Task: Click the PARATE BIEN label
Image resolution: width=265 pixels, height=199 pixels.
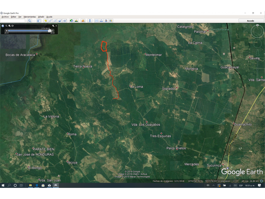Action: [x=44, y=149]
